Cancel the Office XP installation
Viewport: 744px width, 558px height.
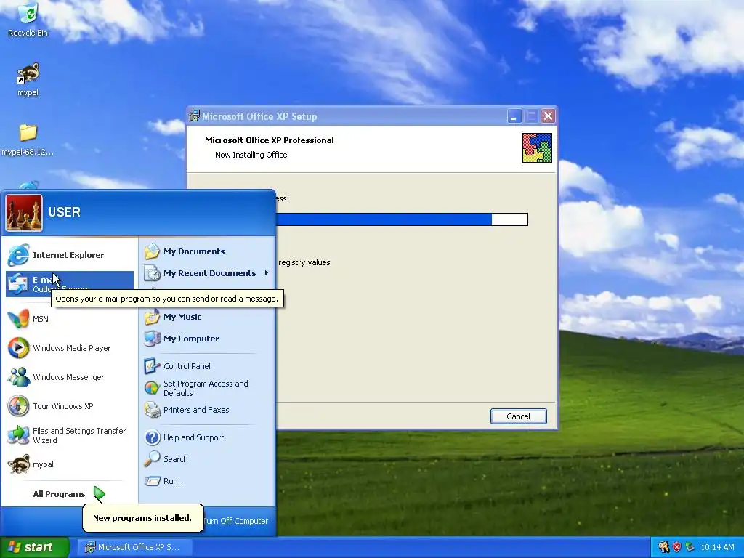pos(518,416)
